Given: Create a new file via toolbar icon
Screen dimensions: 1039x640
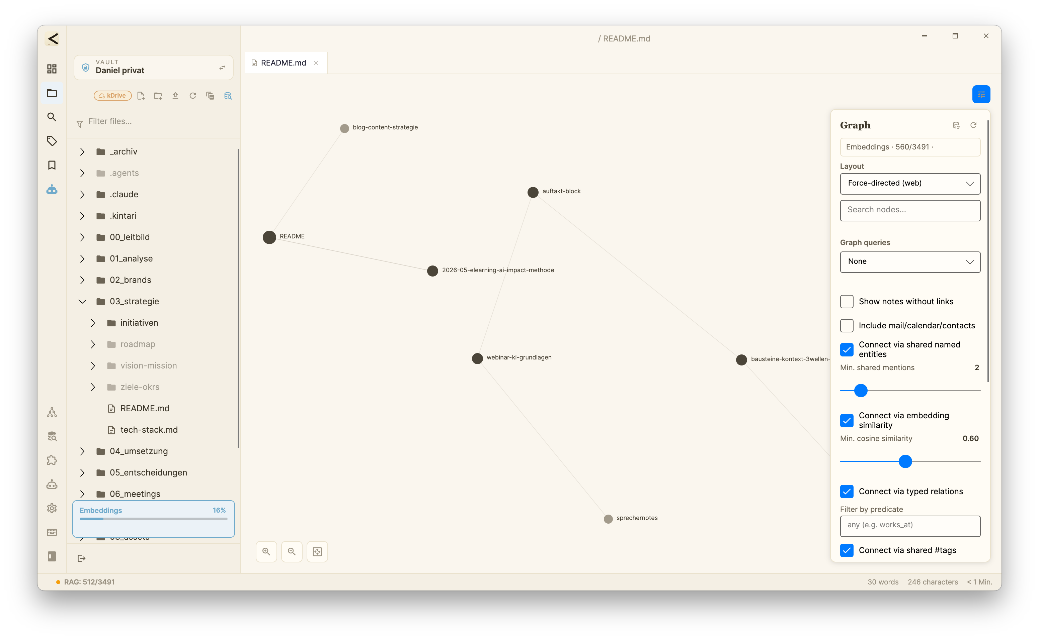Looking at the screenshot, I should pos(141,96).
